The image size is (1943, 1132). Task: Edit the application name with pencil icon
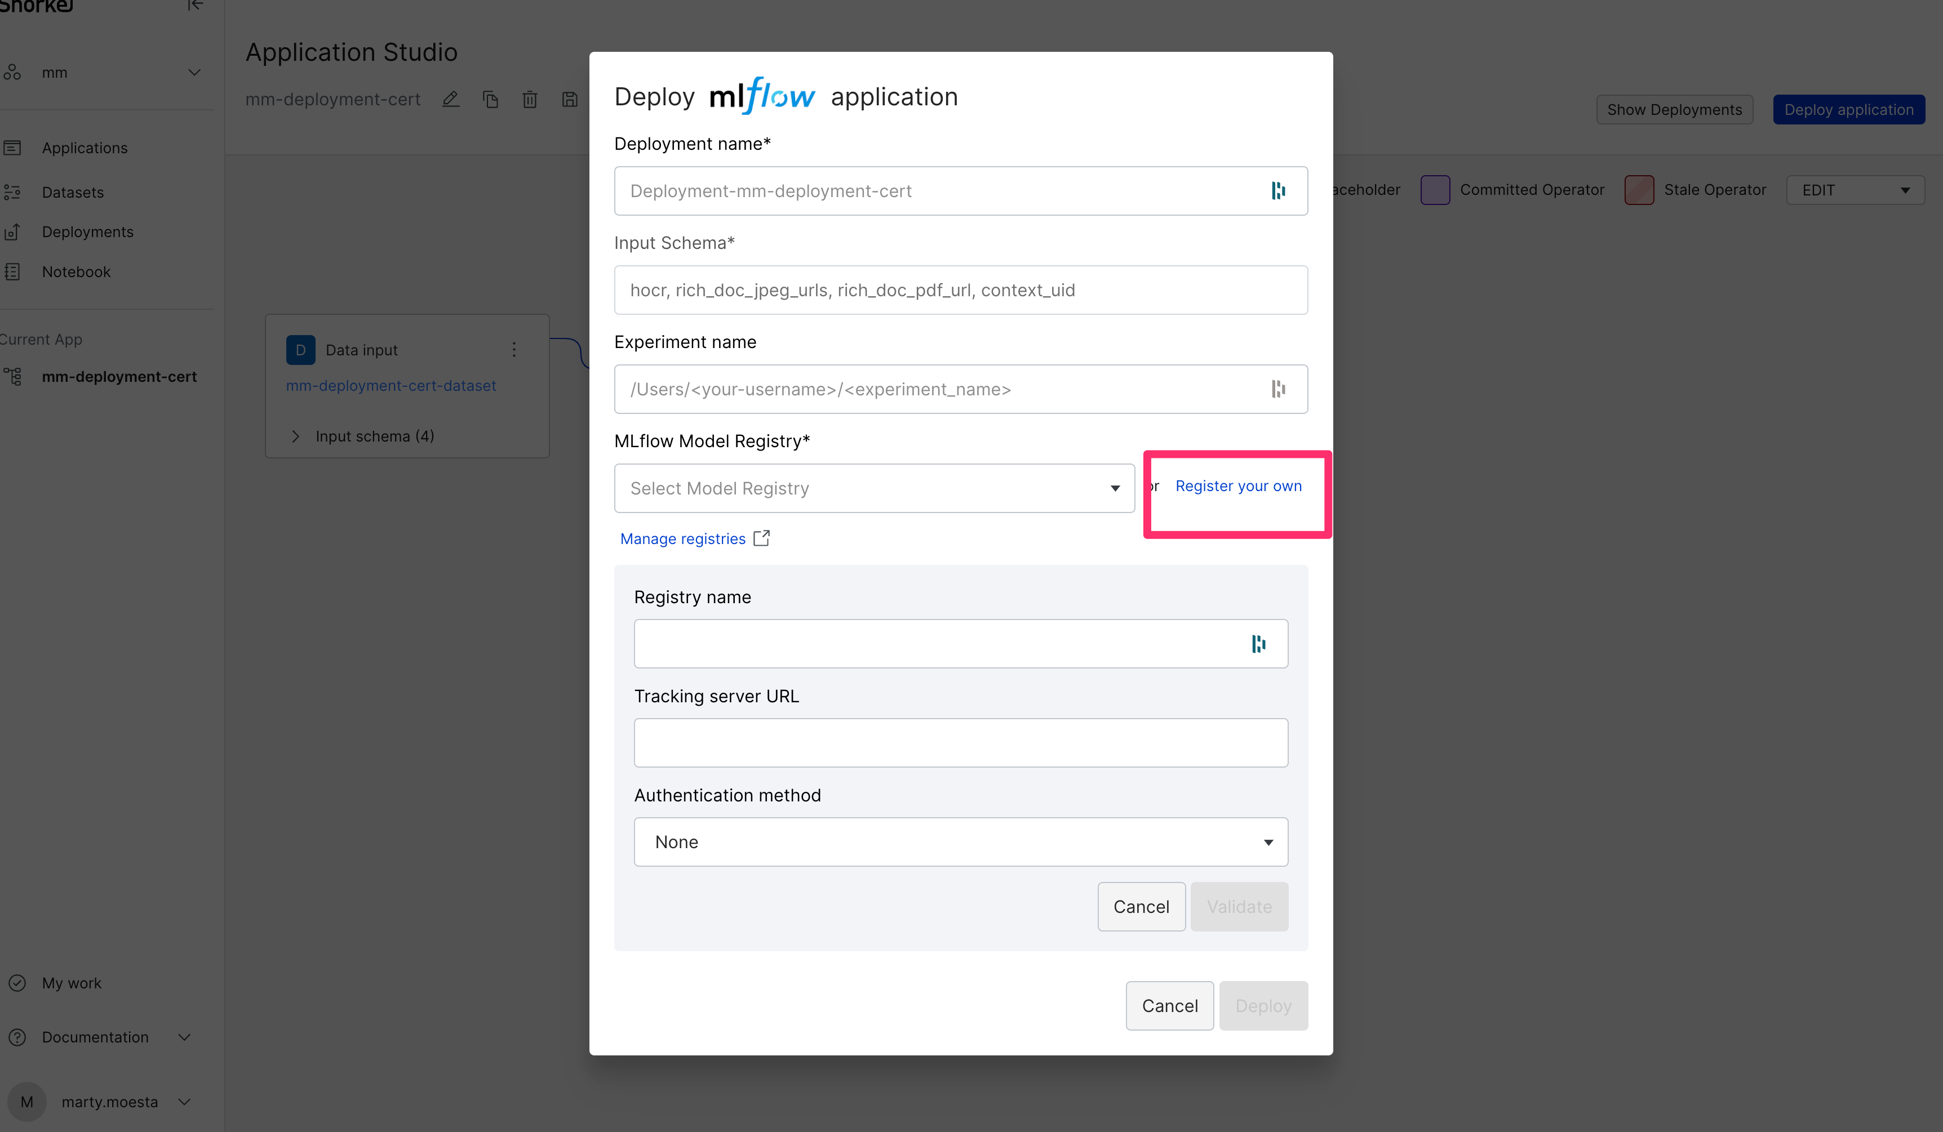(x=451, y=100)
